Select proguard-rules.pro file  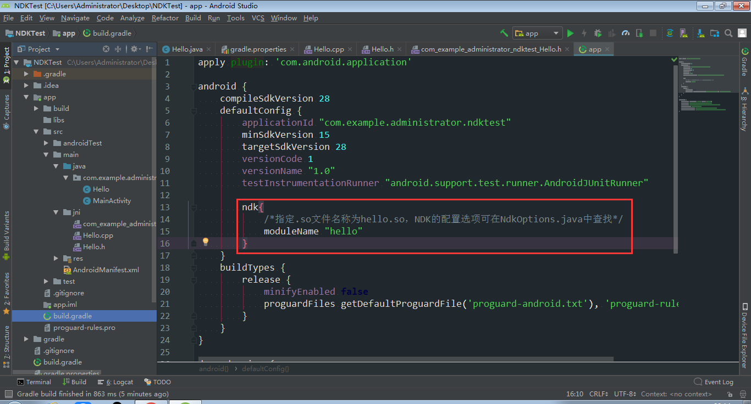coord(84,327)
